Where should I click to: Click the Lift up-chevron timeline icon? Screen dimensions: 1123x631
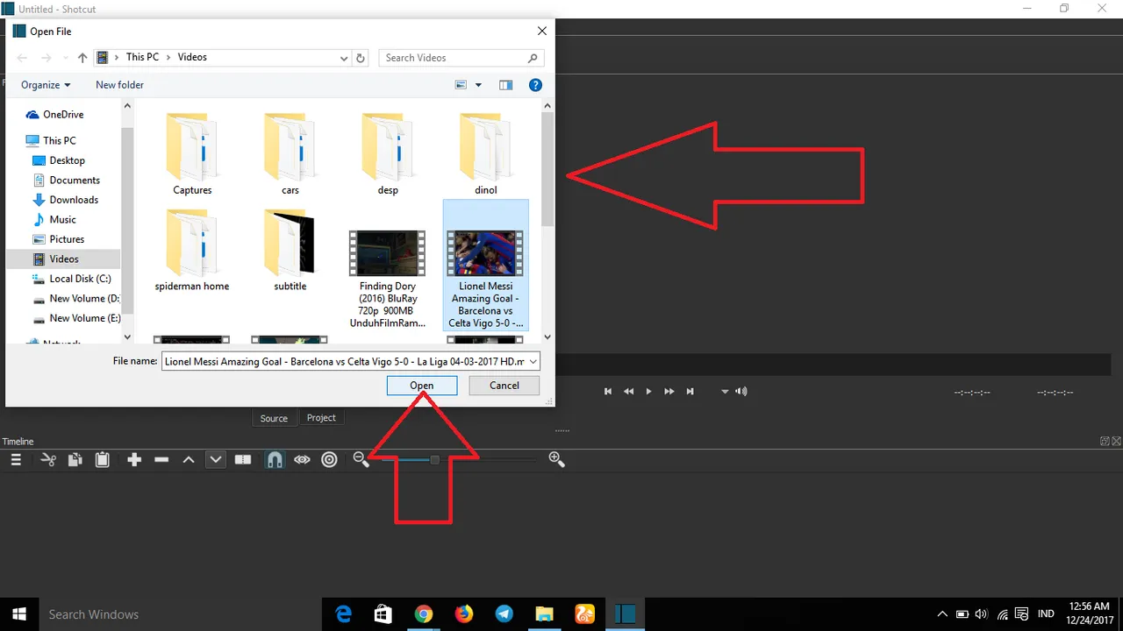click(189, 459)
